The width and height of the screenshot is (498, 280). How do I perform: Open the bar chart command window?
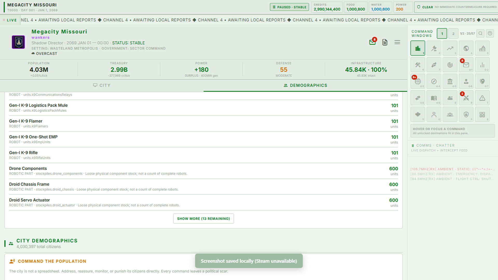point(482,65)
